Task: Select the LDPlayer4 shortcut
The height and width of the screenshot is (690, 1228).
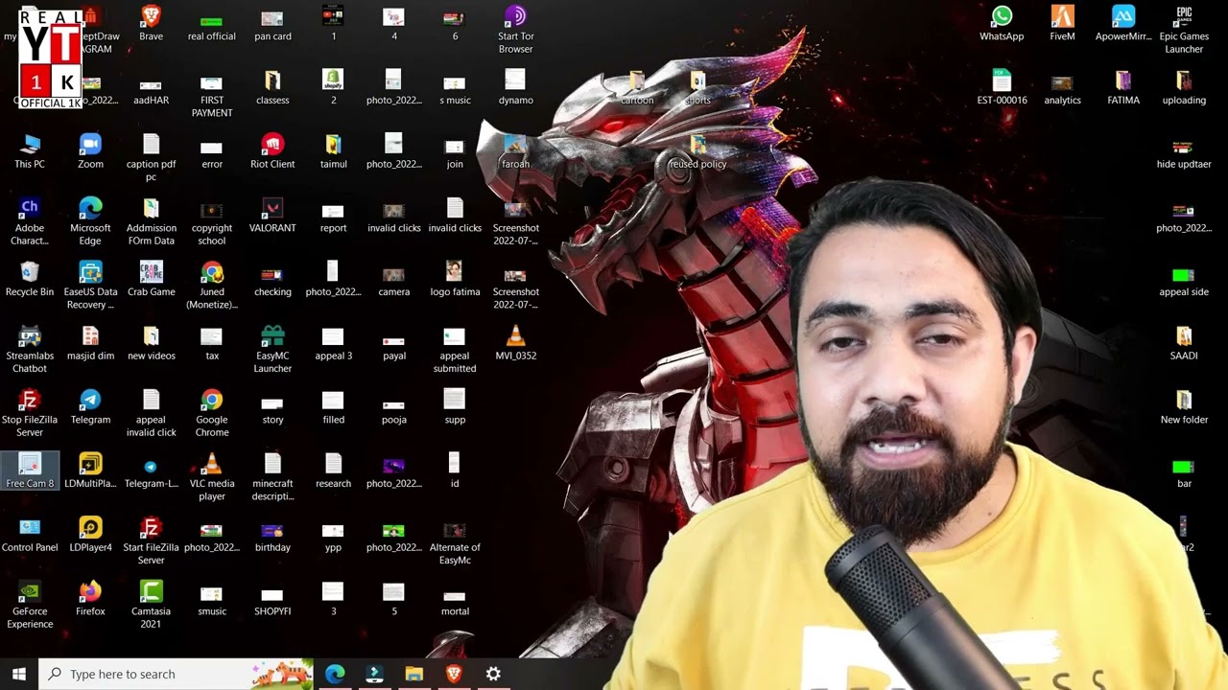Action: [90, 535]
